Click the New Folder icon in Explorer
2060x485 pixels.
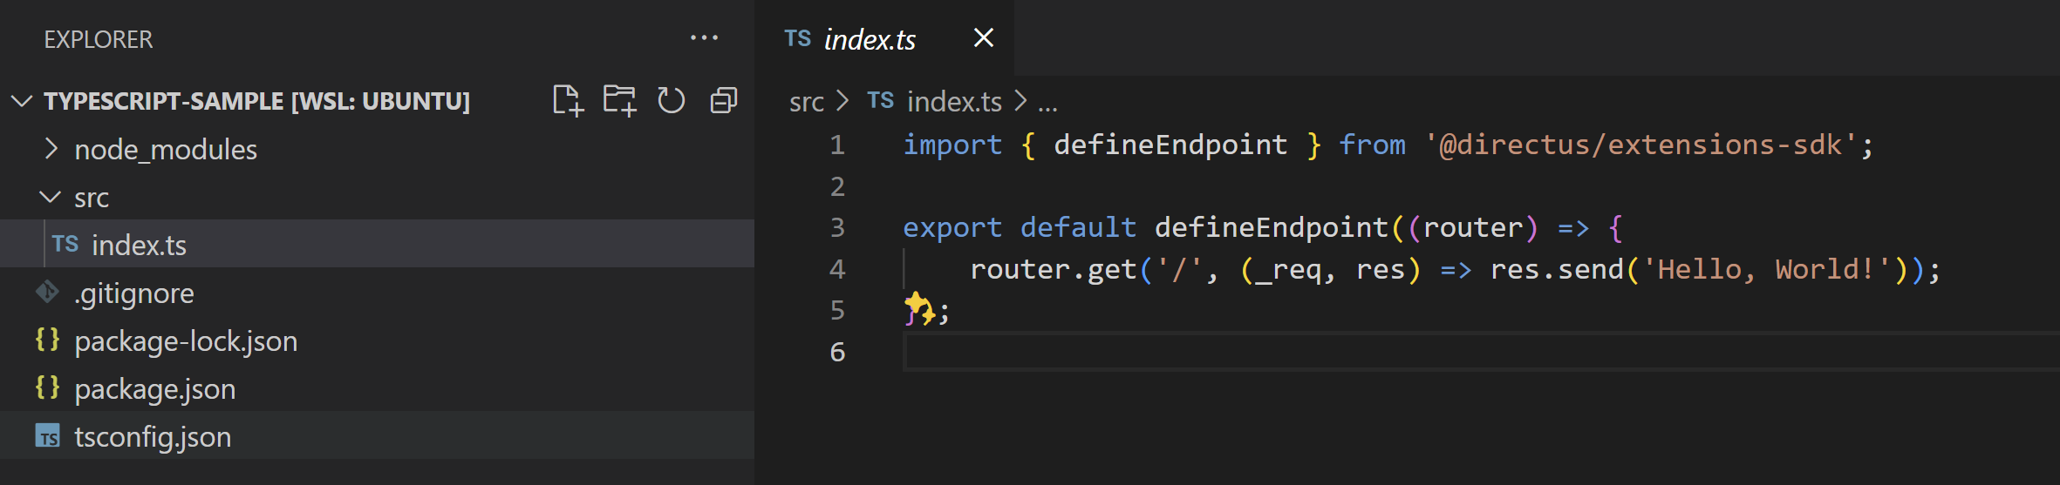(619, 101)
